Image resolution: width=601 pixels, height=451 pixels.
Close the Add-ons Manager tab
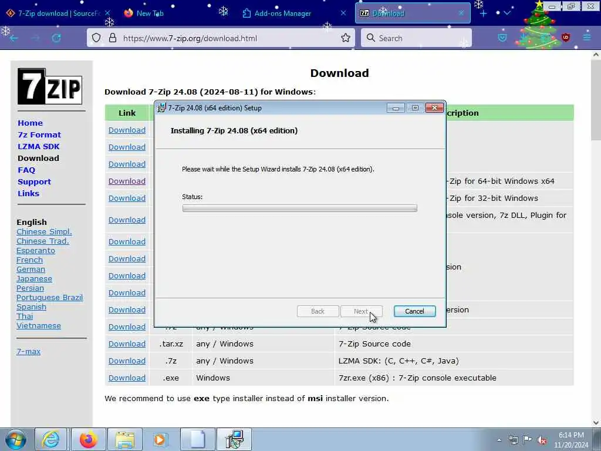point(343,13)
